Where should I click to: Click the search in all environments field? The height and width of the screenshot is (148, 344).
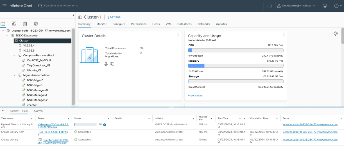pyautogui.click(x=61, y=6)
